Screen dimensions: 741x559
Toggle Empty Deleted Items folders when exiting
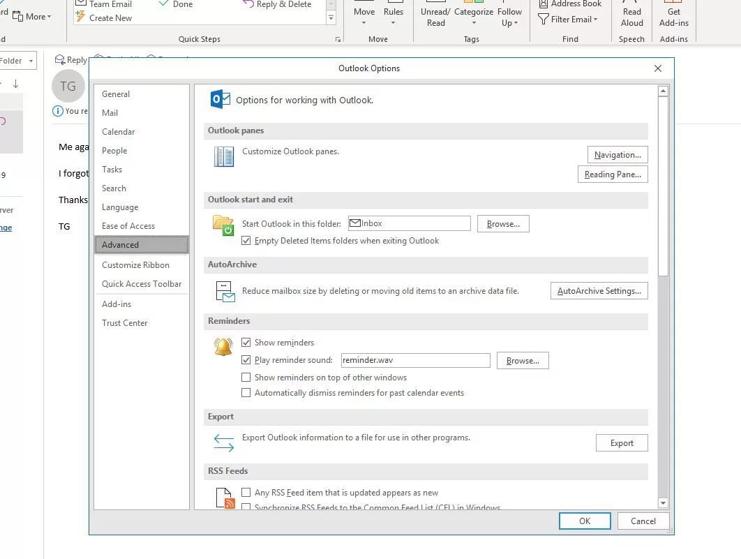(246, 241)
